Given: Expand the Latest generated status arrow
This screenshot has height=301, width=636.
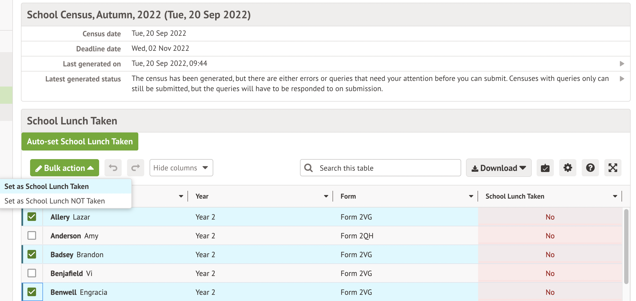Looking at the screenshot, I should pos(622,79).
